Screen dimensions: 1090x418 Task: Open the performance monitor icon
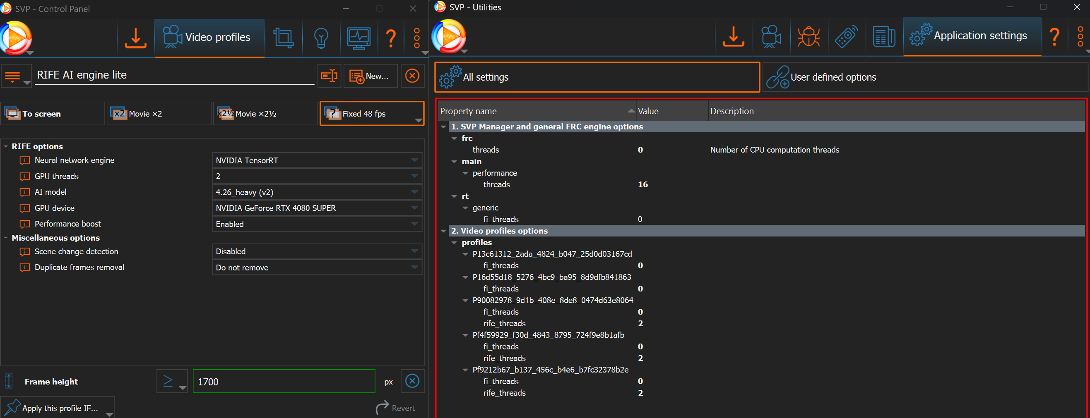coord(359,38)
